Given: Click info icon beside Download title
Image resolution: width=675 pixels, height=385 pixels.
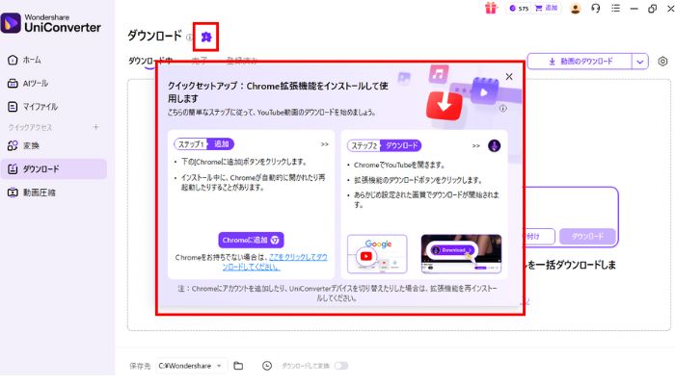Looking at the screenshot, I should 189,38.
